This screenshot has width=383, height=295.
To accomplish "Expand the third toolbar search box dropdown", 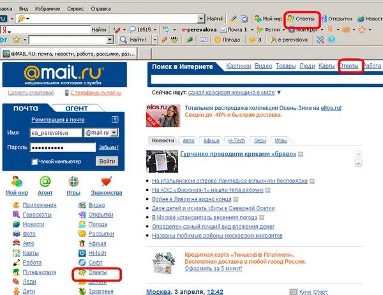I will [110, 40].
